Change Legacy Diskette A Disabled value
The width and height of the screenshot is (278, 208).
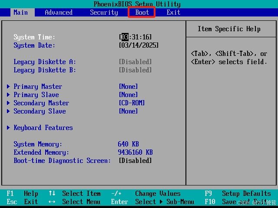pos(135,62)
